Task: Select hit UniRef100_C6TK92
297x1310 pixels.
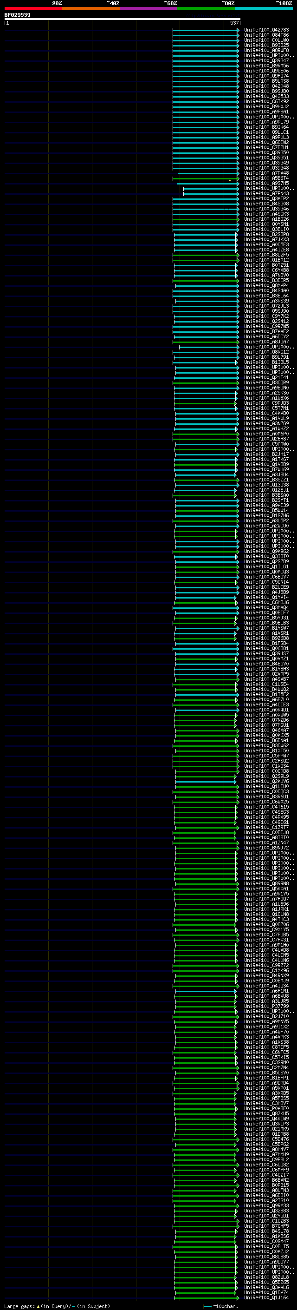Action: pyautogui.click(x=266, y=101)
